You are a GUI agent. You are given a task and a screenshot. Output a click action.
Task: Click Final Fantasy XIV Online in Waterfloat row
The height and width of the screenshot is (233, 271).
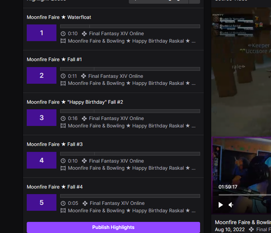click(116, 34)
